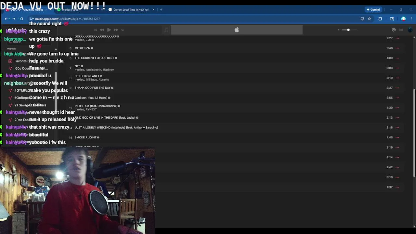
Task: Bookmark this page with the star icon
Action: (369, 19)
